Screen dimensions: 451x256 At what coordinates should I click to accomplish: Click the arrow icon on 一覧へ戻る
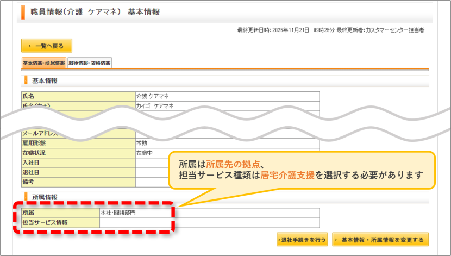pyautogui.click(x=30, y=46)
